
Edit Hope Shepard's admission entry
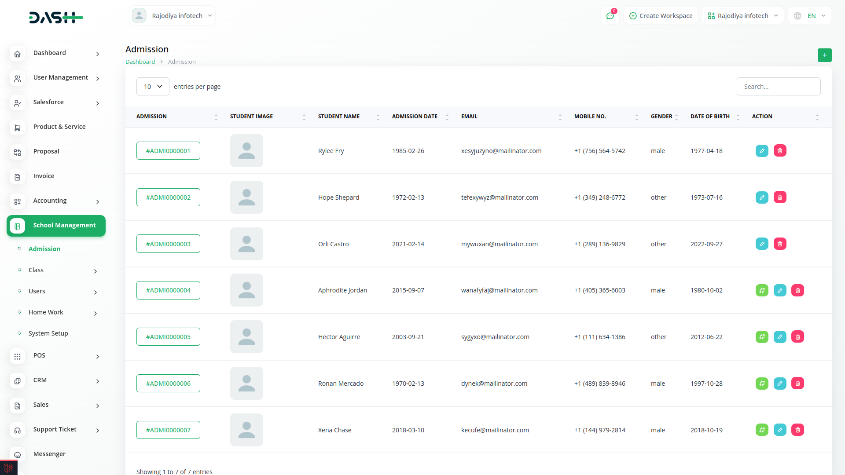(x=762, y=197)
